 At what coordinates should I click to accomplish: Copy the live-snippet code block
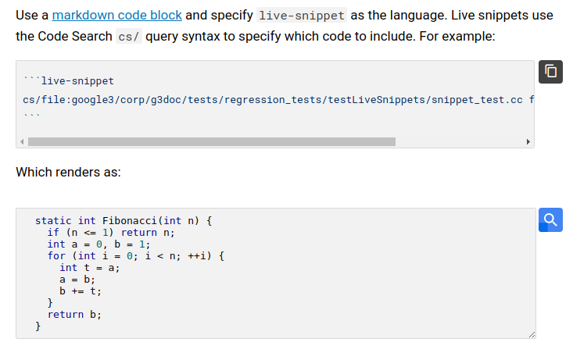click(x=550, y=72)
